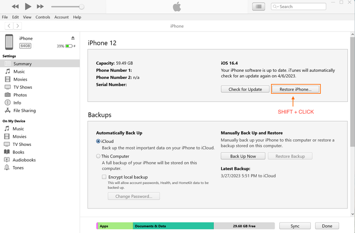The height and width of the screenshot is (233, 355).
Task: Go back using the left chevron button
Action: pos(9,25)
